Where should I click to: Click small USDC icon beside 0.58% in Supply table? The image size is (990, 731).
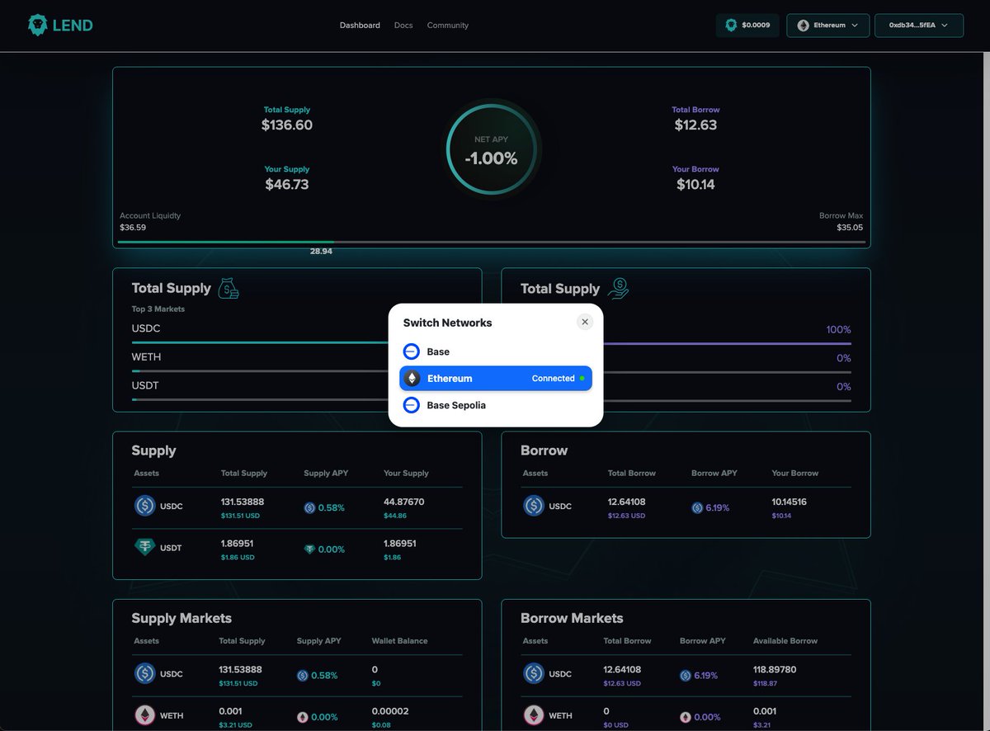pyautogui.click(x=309, y=508)
